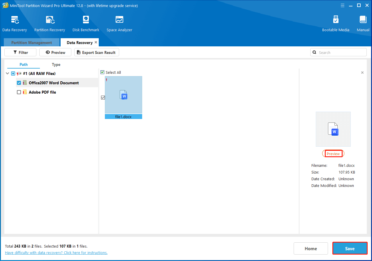
Task: Select the #1 (All RAW Files) root node
Action: click(x=39, y=73)
